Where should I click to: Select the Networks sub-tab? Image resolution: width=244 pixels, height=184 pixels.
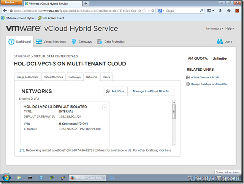[x=92, y=77]
